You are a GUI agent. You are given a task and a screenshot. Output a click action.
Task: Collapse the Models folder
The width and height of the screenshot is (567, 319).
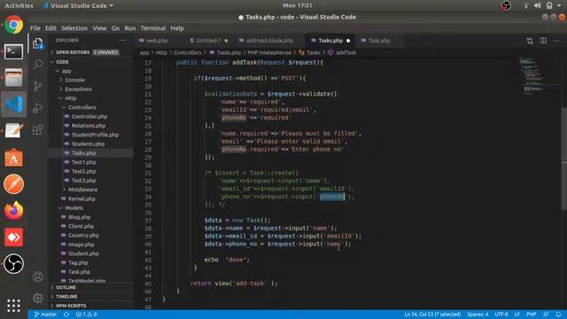[x=90, y=208]
